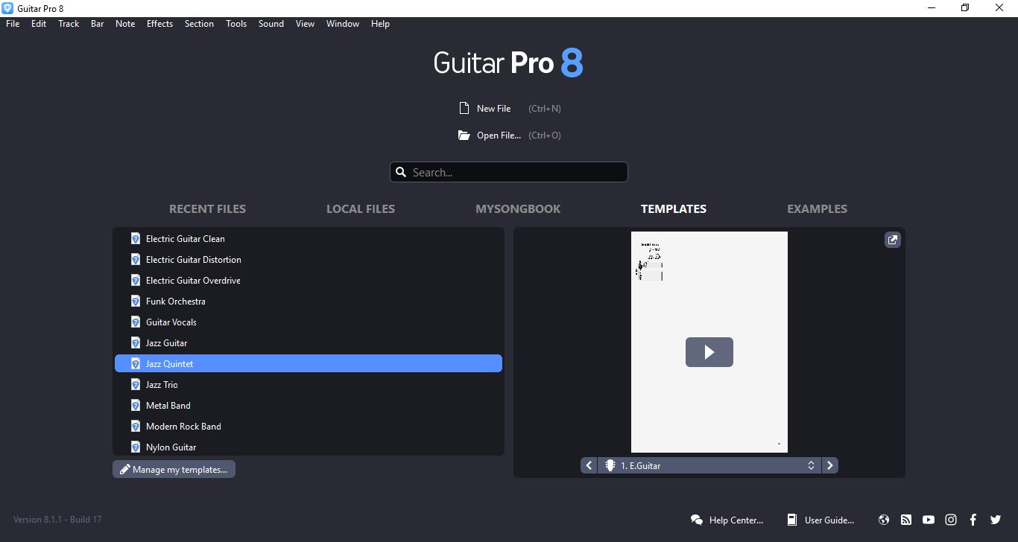The height and width of the screenshot is (542, 1018).
Task: Click the open folder icon
Action: point(464,135)
